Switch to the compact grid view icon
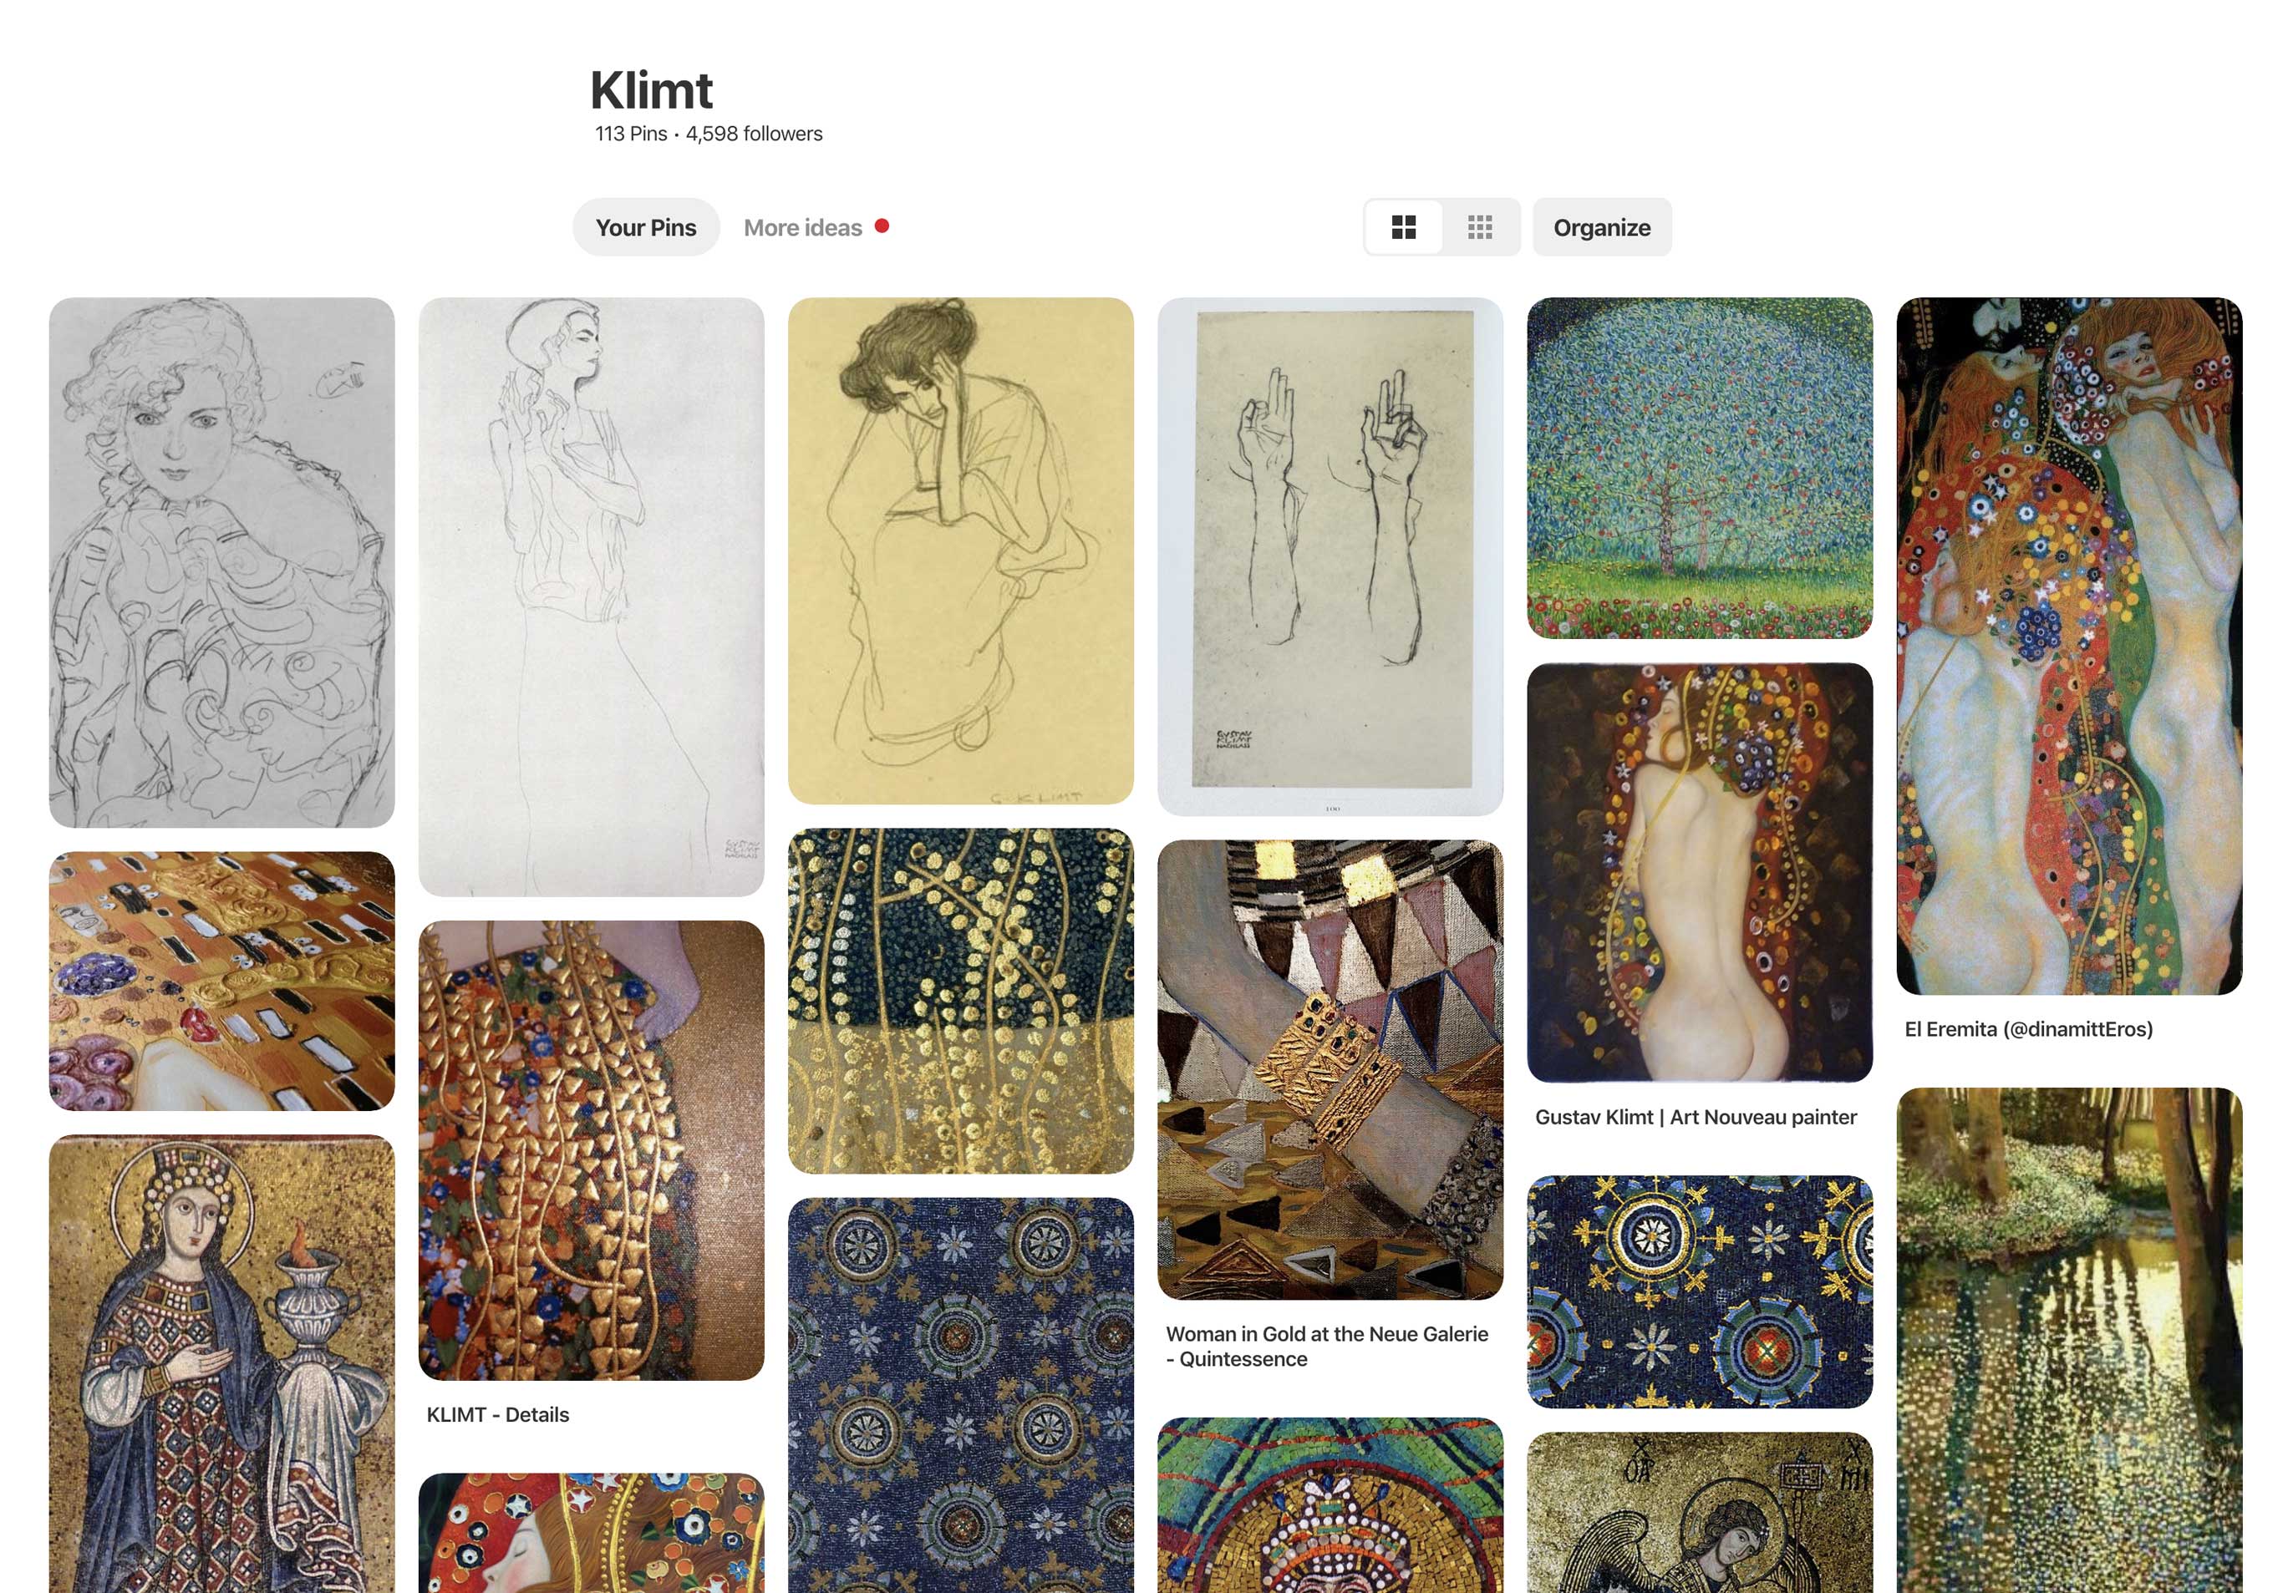 [1479, 227]
